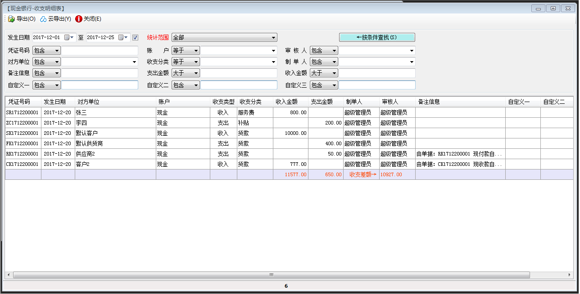
Task: Open the end date calendar picker
Action: coord(122,38)
